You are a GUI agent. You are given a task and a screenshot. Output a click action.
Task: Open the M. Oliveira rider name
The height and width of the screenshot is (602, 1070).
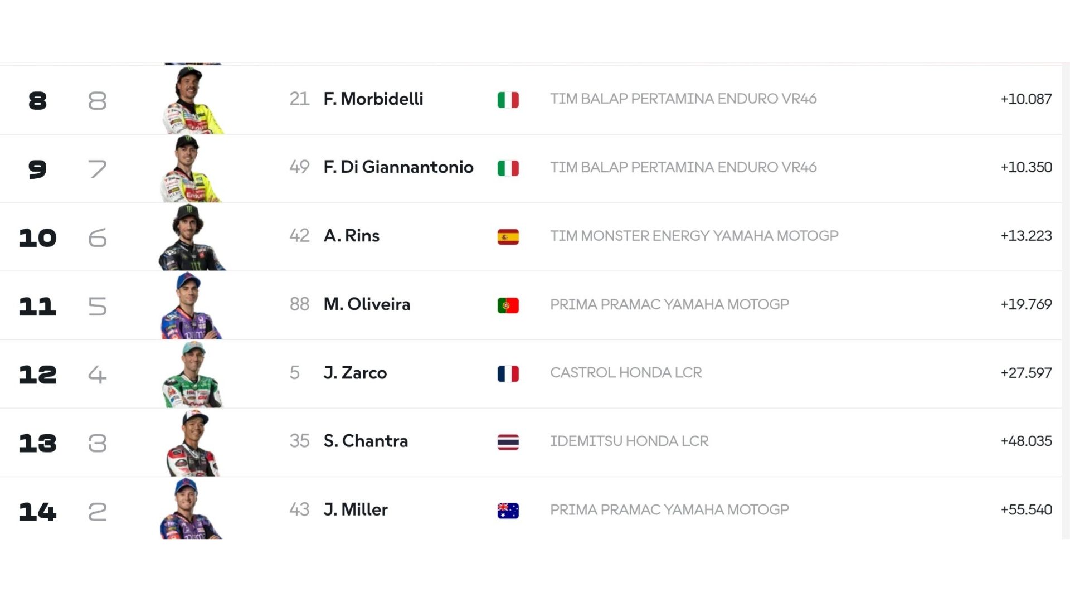click(x=367, y=304)
